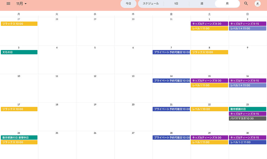The image size is (267, 159).
Task: Switch to 週 view tab
Action: click(202, 4)
